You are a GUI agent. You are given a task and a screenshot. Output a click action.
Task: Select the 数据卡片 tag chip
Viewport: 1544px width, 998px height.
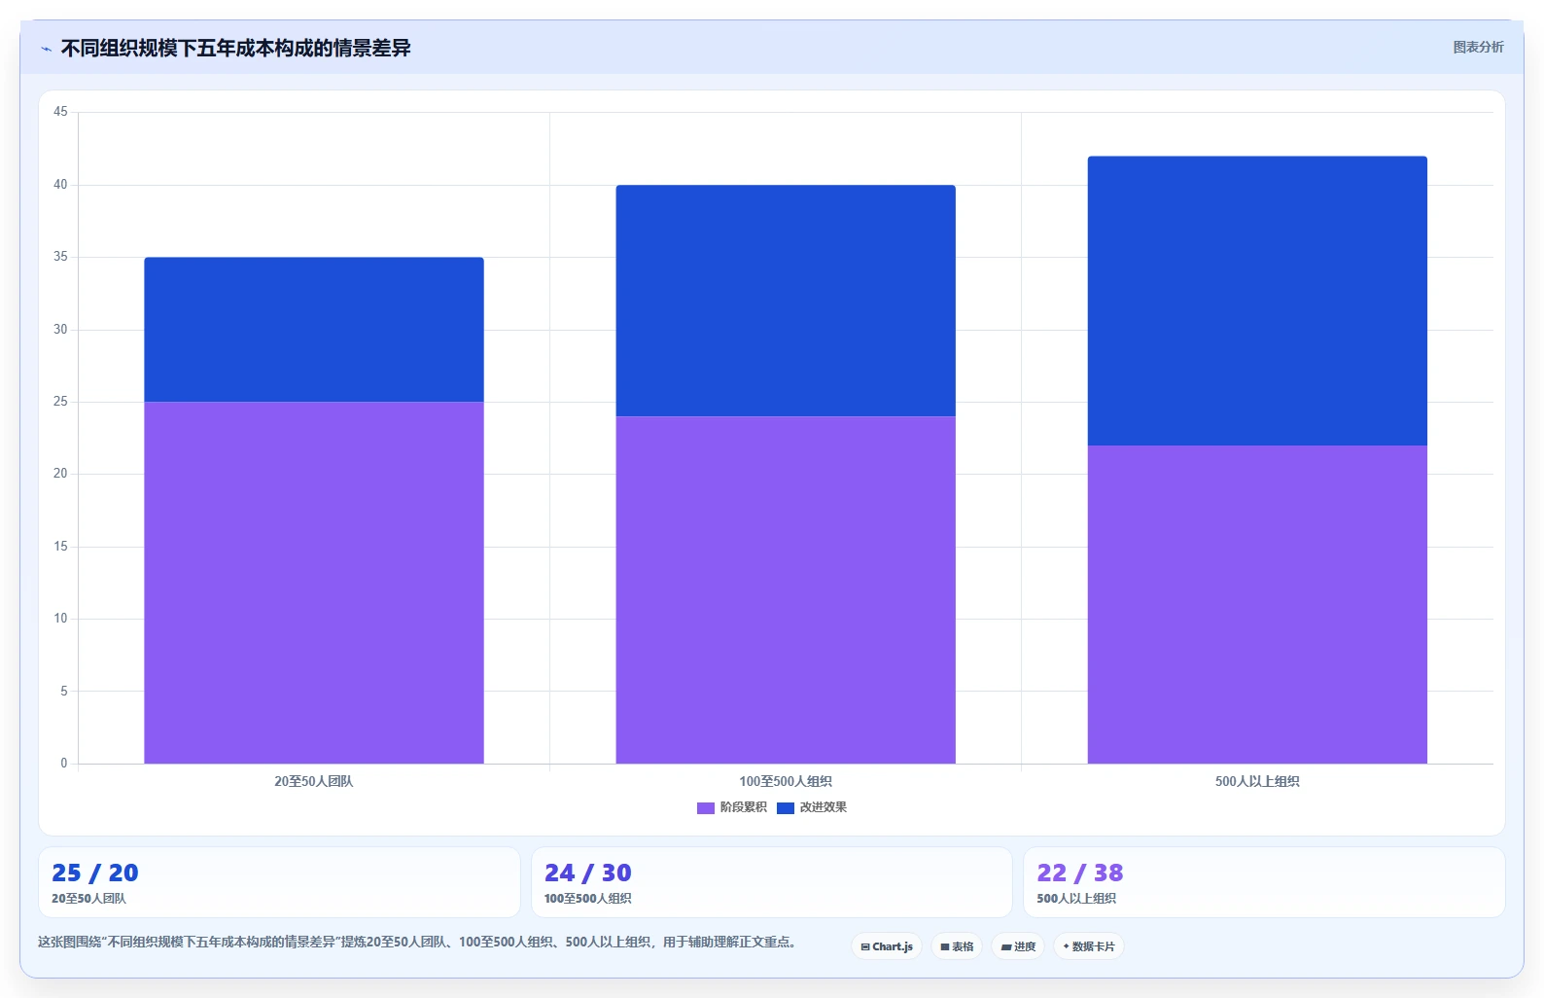(x=1089, y=946)
